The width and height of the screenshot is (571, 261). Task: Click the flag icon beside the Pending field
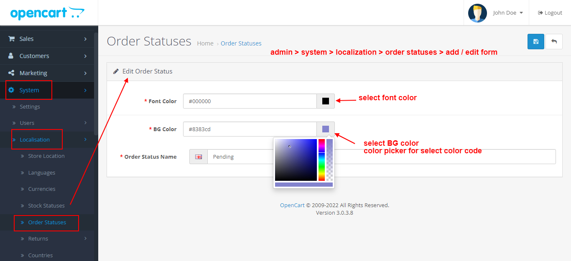point(198,156)
